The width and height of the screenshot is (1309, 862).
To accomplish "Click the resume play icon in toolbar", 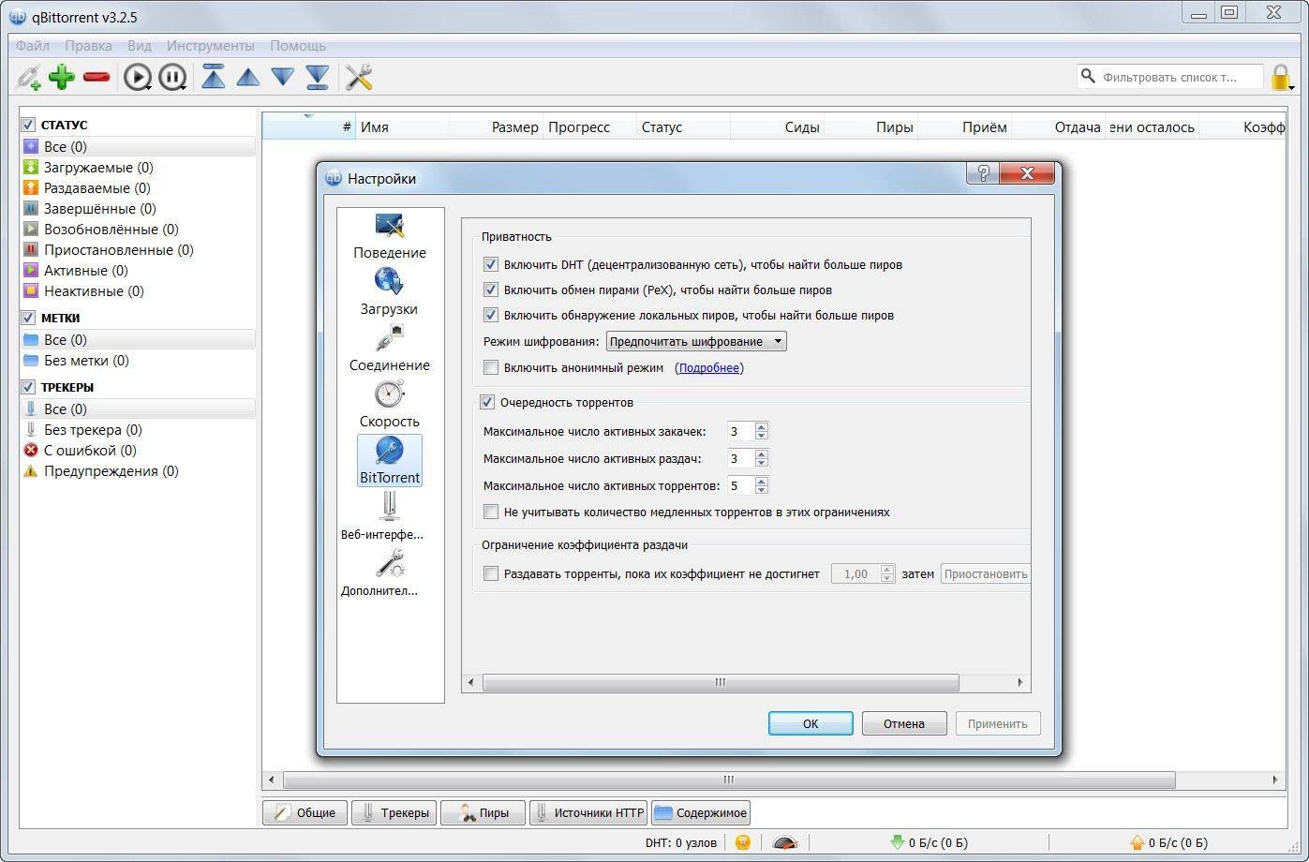I will click(138, 78).
